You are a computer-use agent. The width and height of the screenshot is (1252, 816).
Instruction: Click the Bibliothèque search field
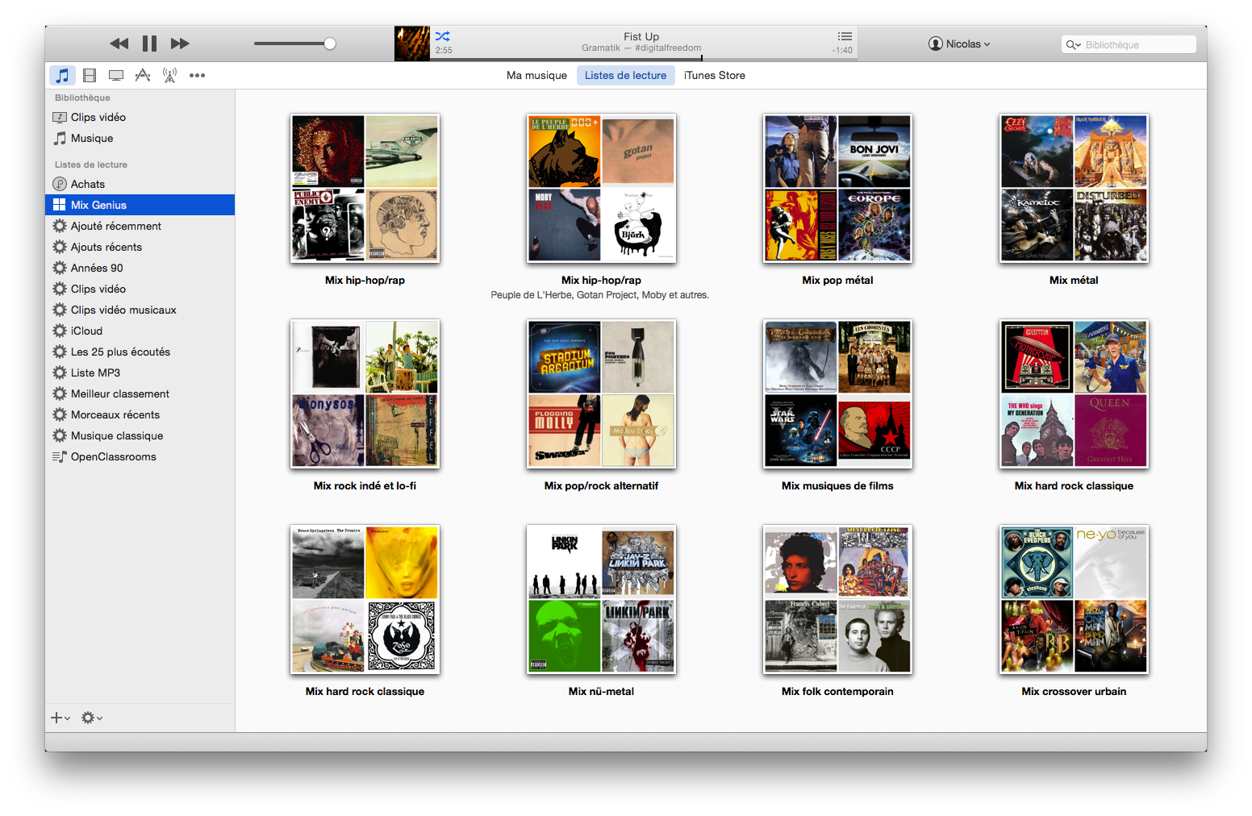tap(1129, 44)
